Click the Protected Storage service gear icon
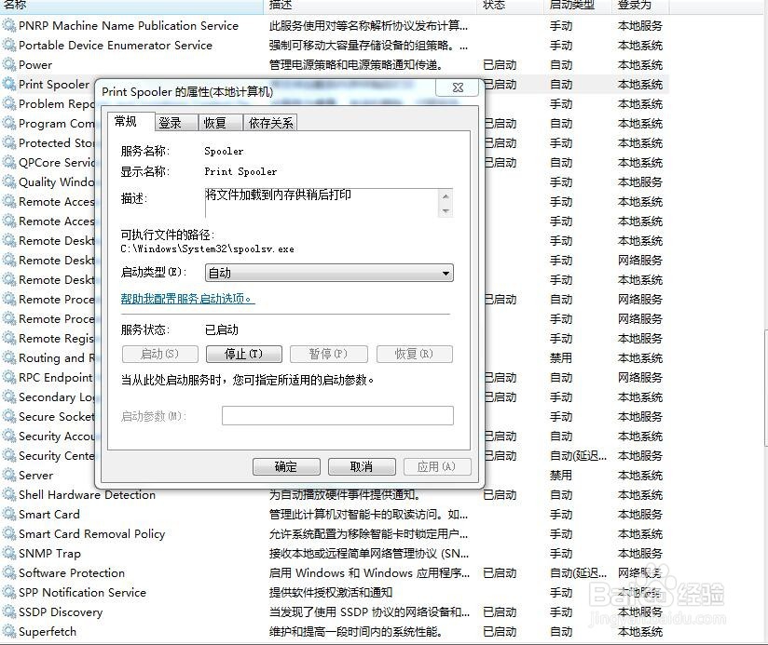 point(8,142)
